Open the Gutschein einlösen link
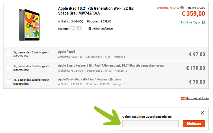Image resolution: width=213 pixels, height=133 pixels. (197, 98)
